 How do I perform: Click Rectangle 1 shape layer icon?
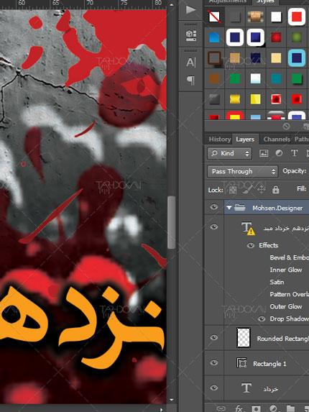241,363
